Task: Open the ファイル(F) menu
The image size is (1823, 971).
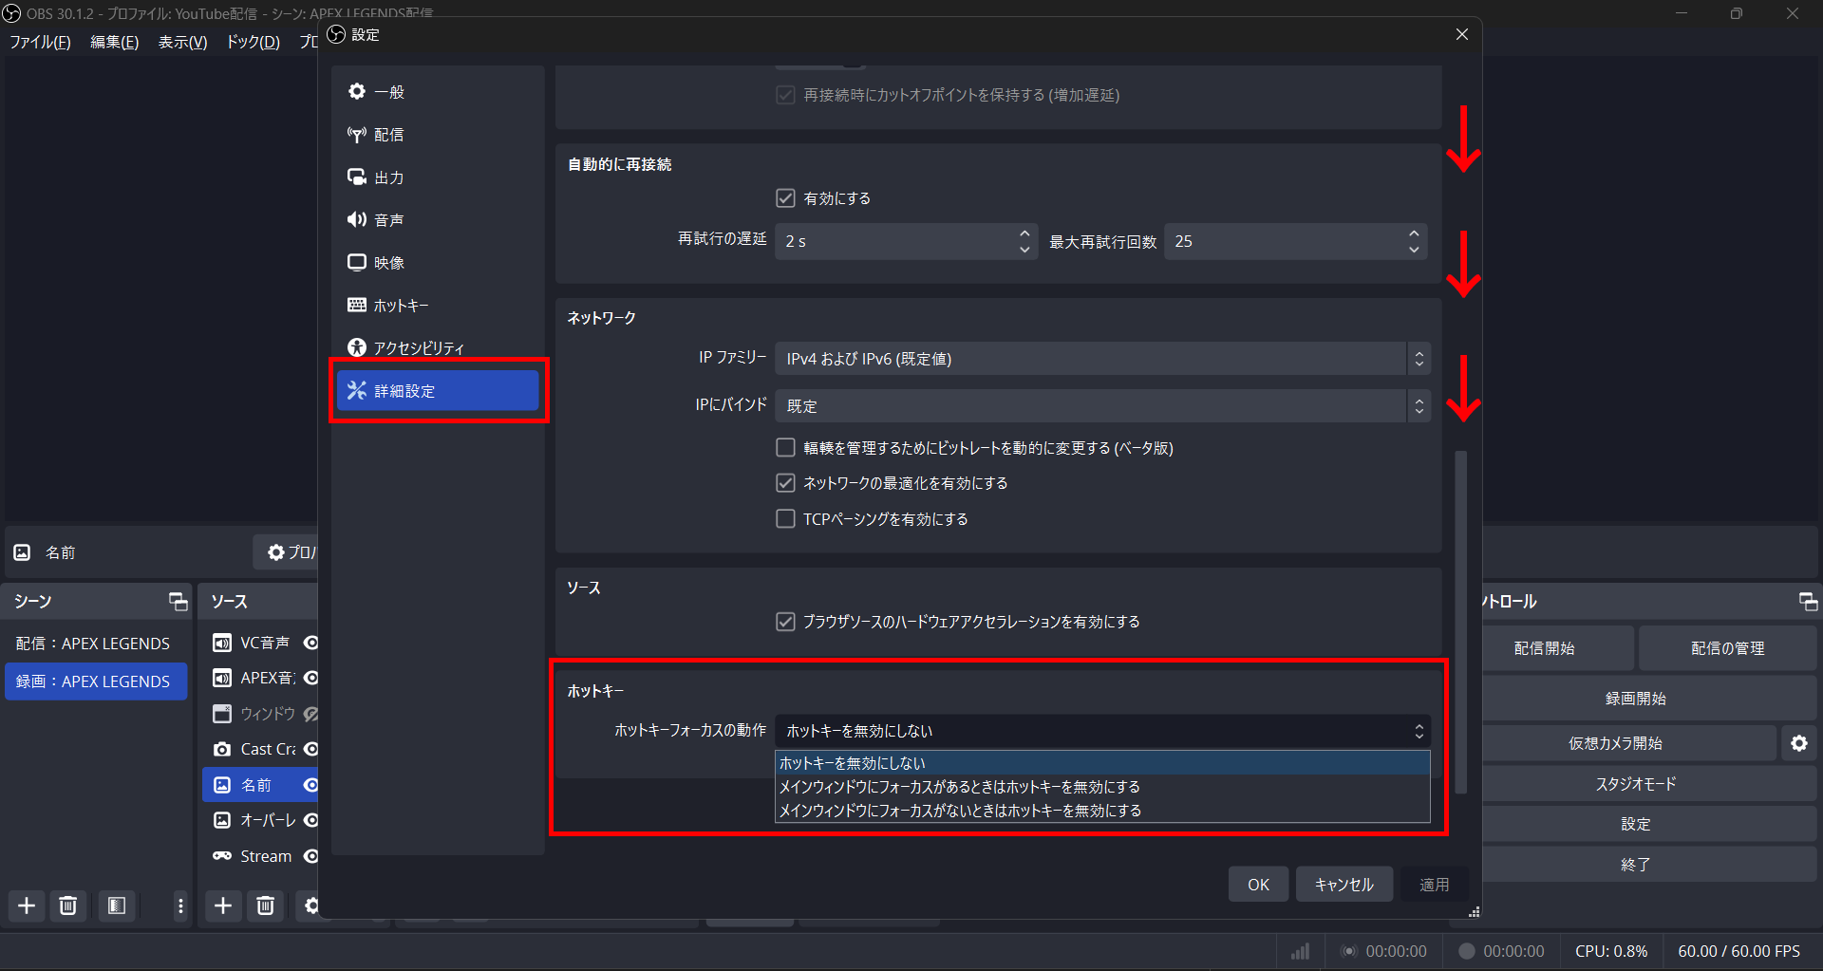Action: point(40,42)
